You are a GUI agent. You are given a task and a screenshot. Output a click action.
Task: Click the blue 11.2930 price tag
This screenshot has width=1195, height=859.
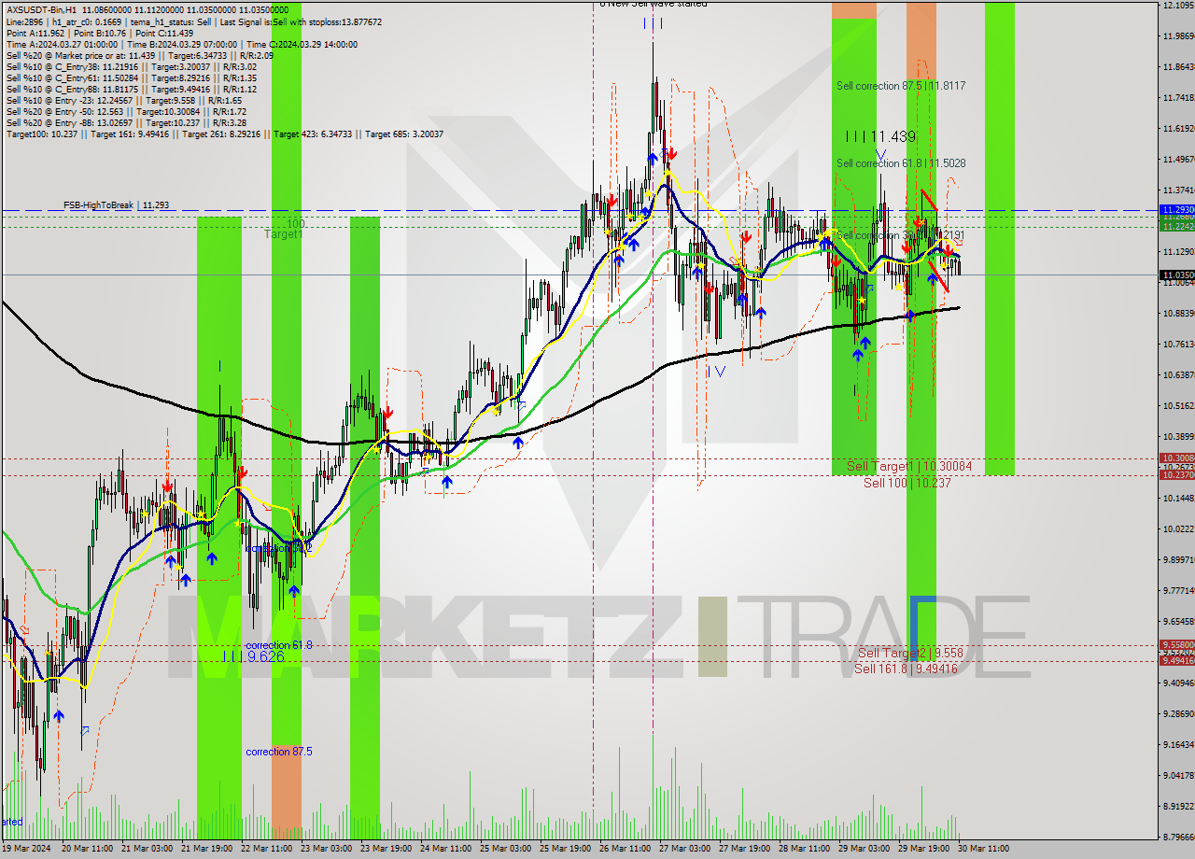(x=1176, y=210)
